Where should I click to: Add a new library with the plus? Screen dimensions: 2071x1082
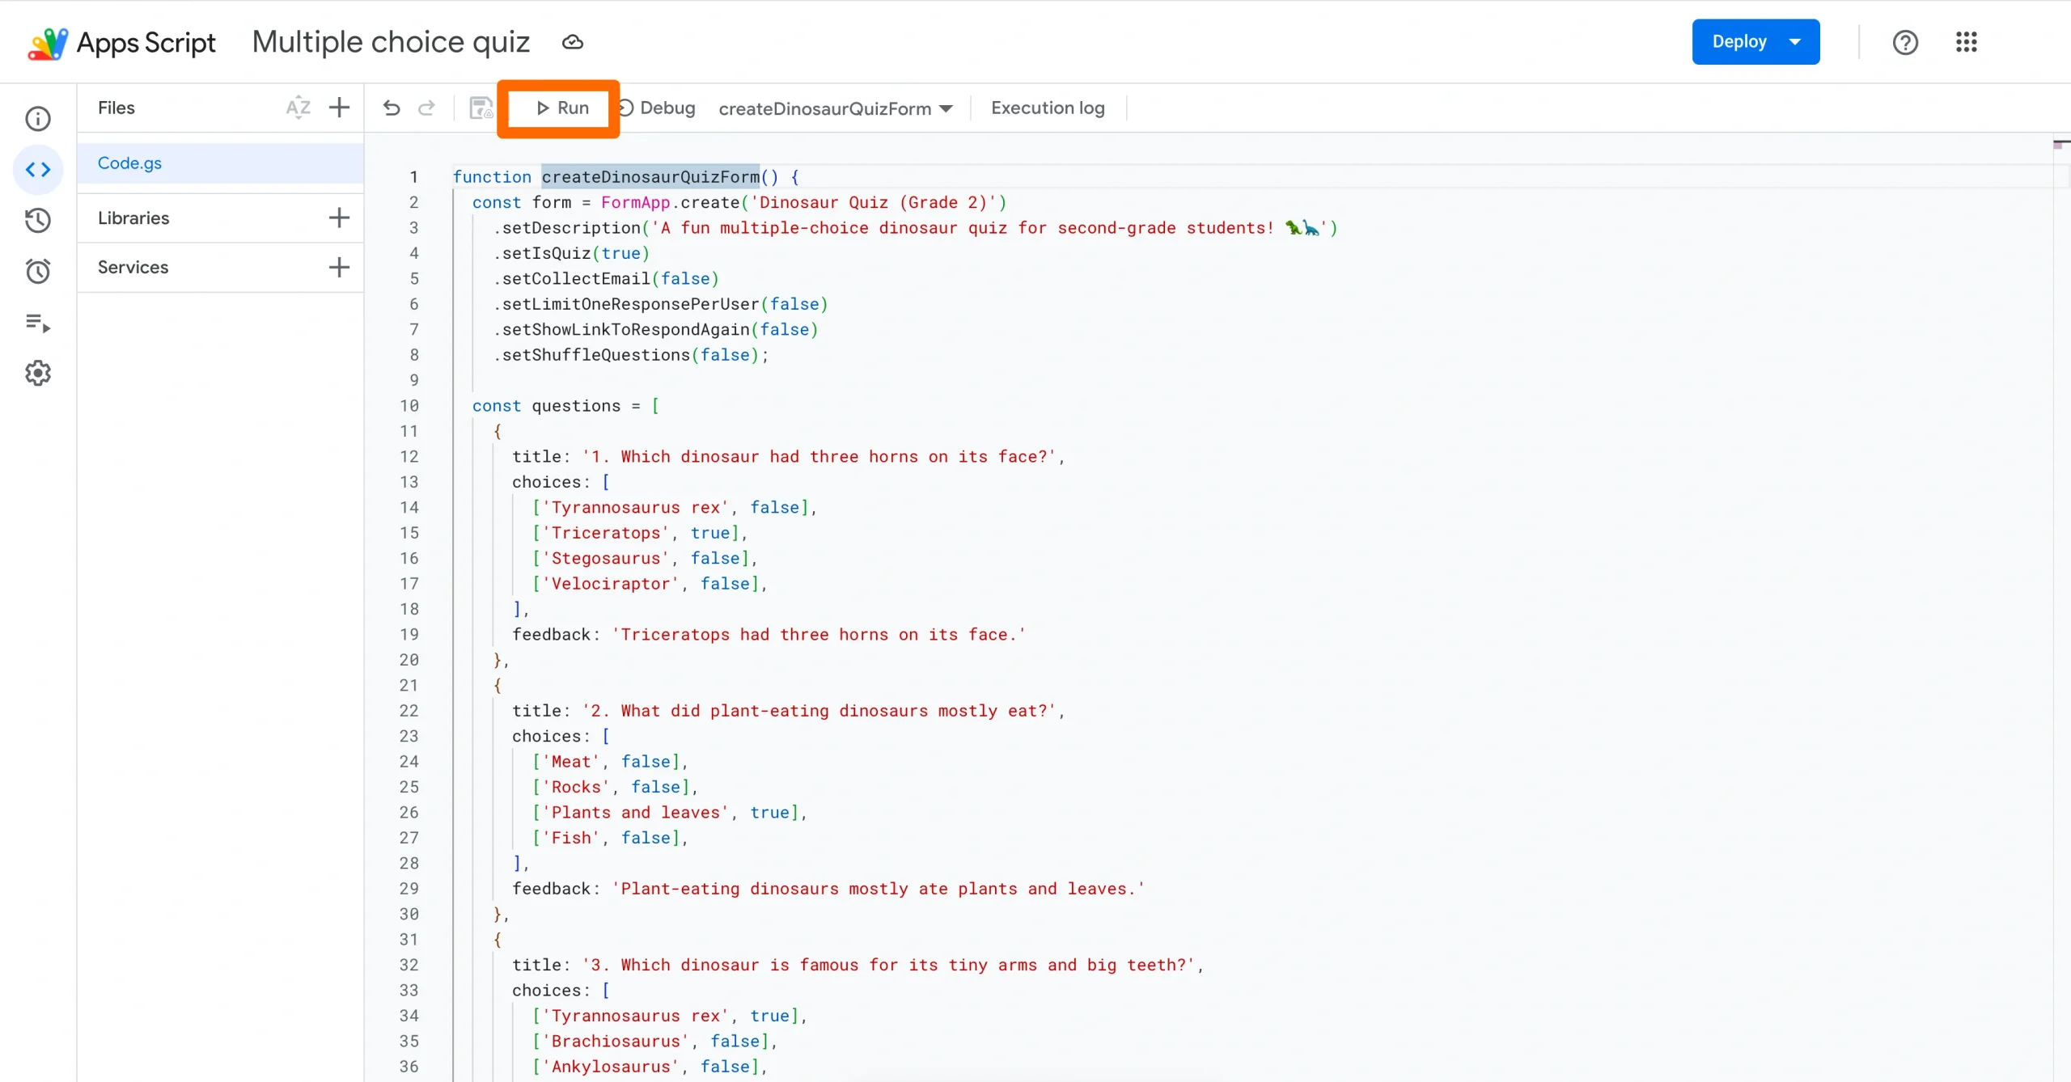tap(339, 218)
